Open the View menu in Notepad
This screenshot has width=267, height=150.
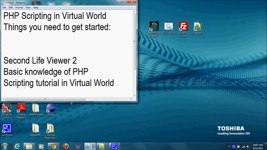point(28,7)
